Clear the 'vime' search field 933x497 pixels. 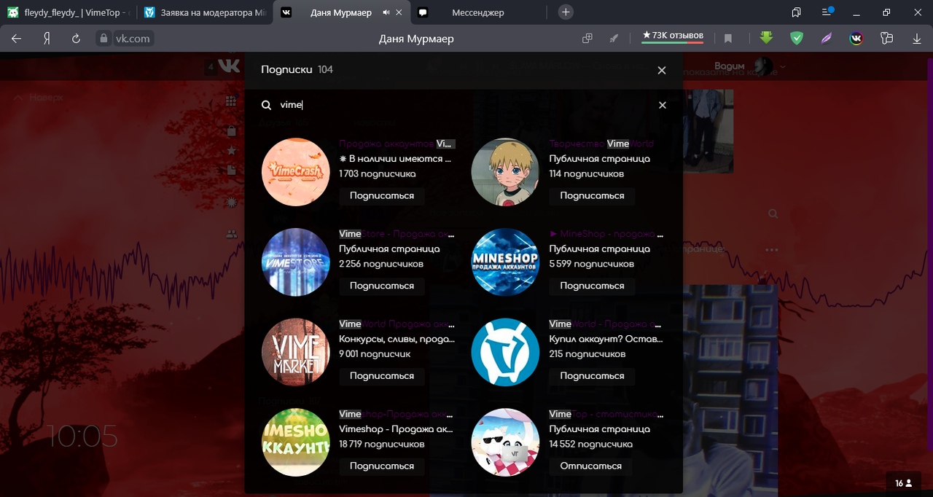click(x=662, y=105)
